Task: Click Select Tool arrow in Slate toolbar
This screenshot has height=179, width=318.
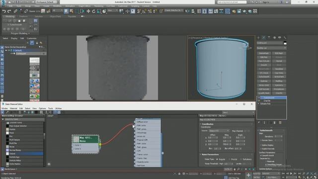Action: click(x=2, y=112)
